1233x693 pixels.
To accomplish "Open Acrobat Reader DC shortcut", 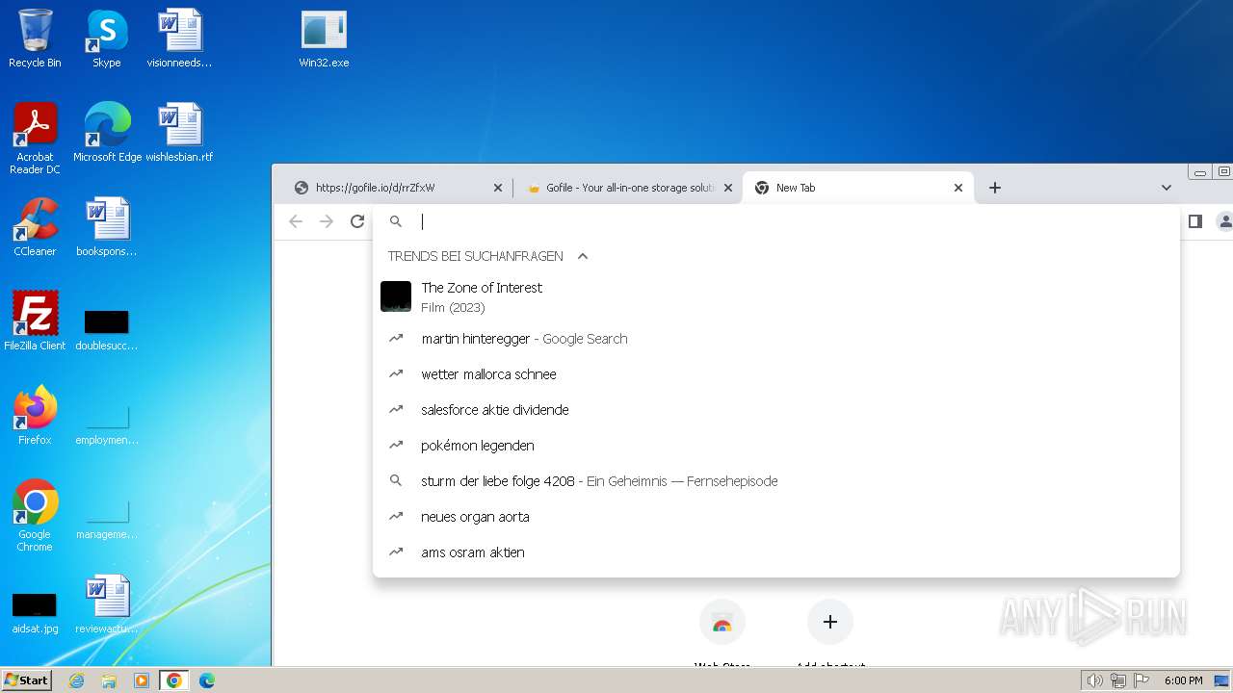I will pyautogui.click(x=35, y=138).
